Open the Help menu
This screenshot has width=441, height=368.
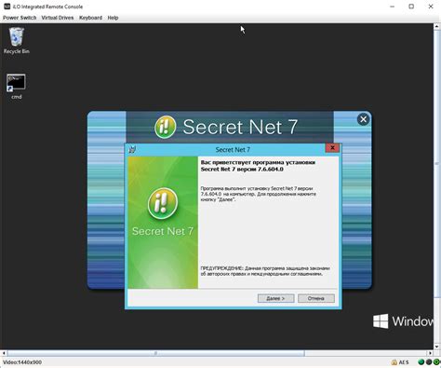point(113,18)
